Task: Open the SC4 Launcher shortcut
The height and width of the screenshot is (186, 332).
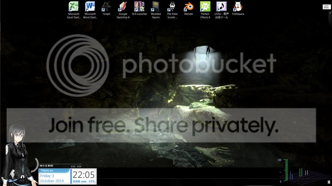Action: point(139,8)
